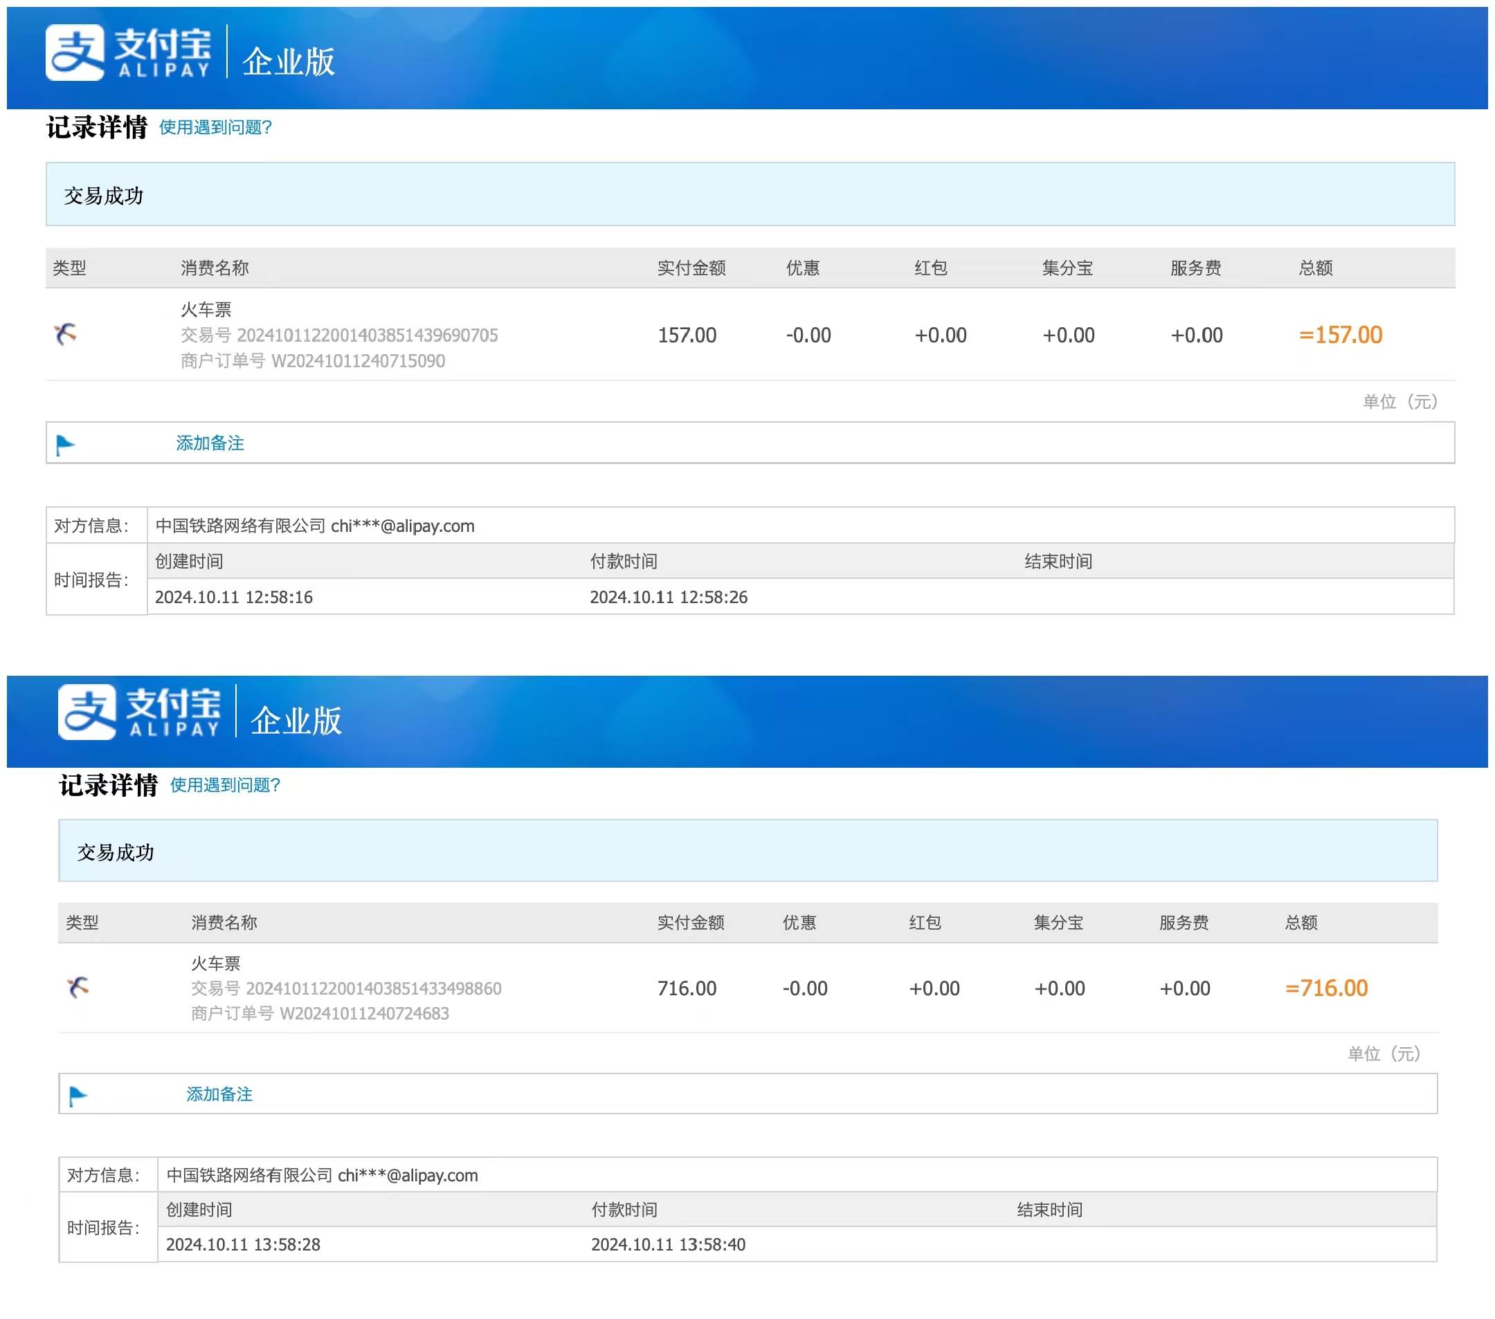Screen dimensions: 1495x1319
Task: Select transaction number ending 39690705
Action: tap(367, 335)
